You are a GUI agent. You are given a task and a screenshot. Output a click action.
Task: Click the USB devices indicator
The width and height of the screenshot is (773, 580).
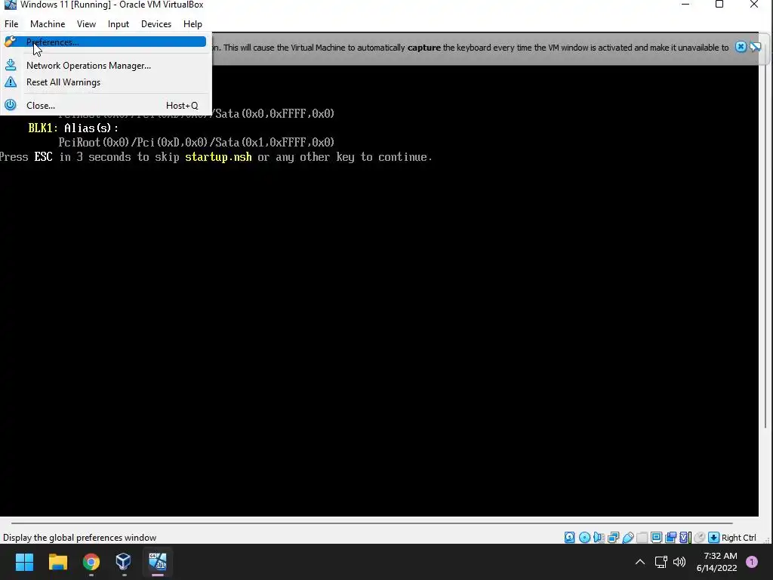pos(628,538)
